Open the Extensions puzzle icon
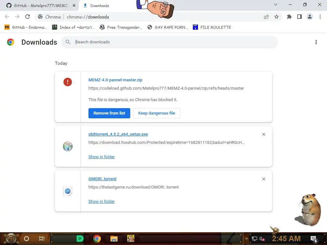 pos(289,17)
